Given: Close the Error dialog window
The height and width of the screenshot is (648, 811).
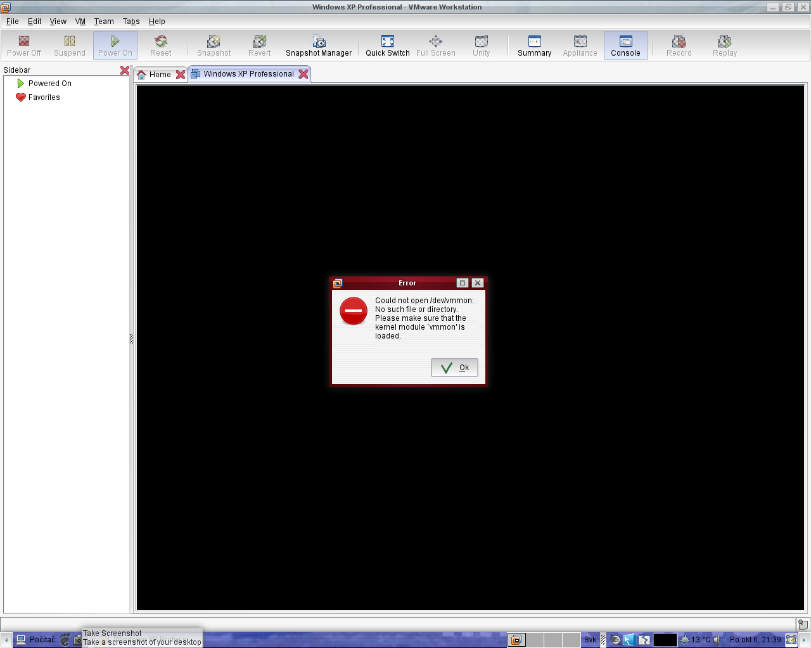Looking at the screenshot, I should (478, 283).
